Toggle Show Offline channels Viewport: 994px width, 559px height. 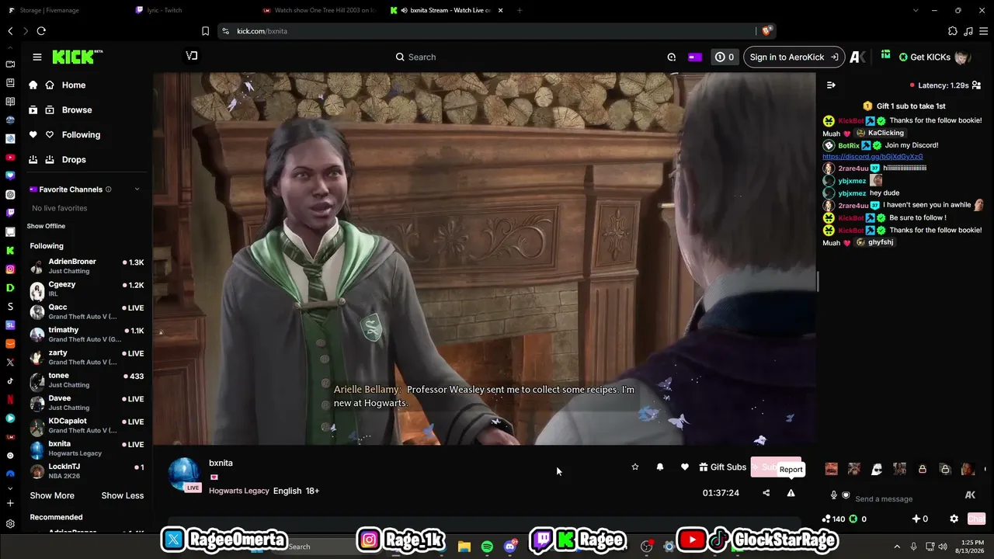click(46, 226)
